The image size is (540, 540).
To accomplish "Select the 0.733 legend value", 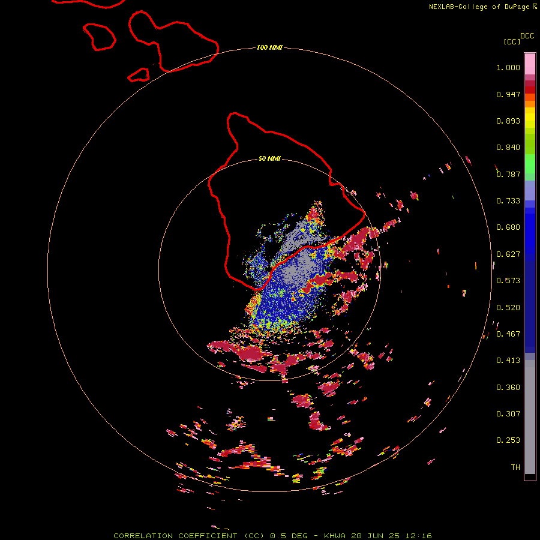I will 508,201.
